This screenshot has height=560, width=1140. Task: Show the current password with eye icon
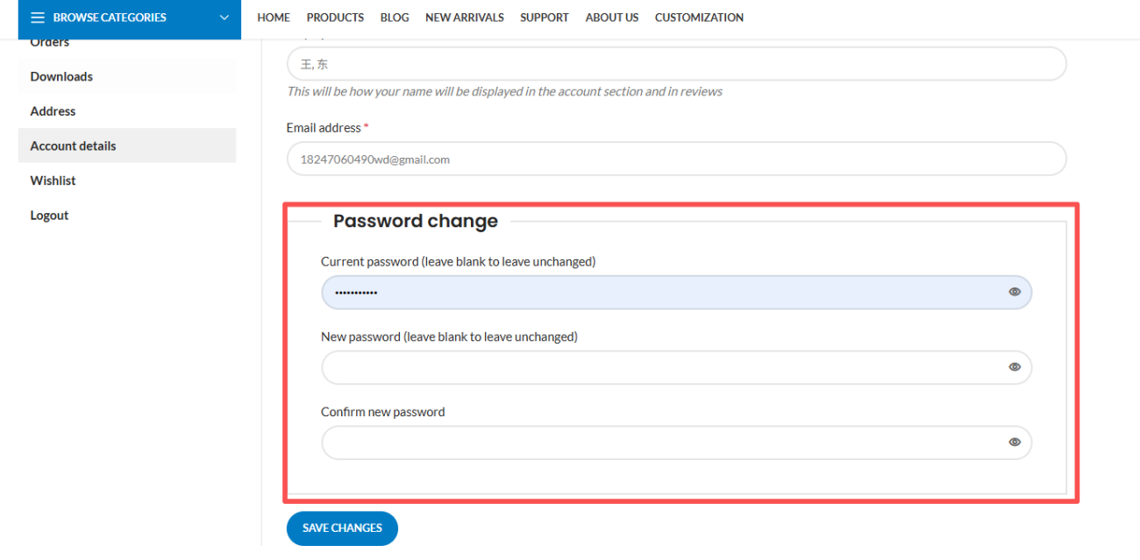coord(1015,292)
